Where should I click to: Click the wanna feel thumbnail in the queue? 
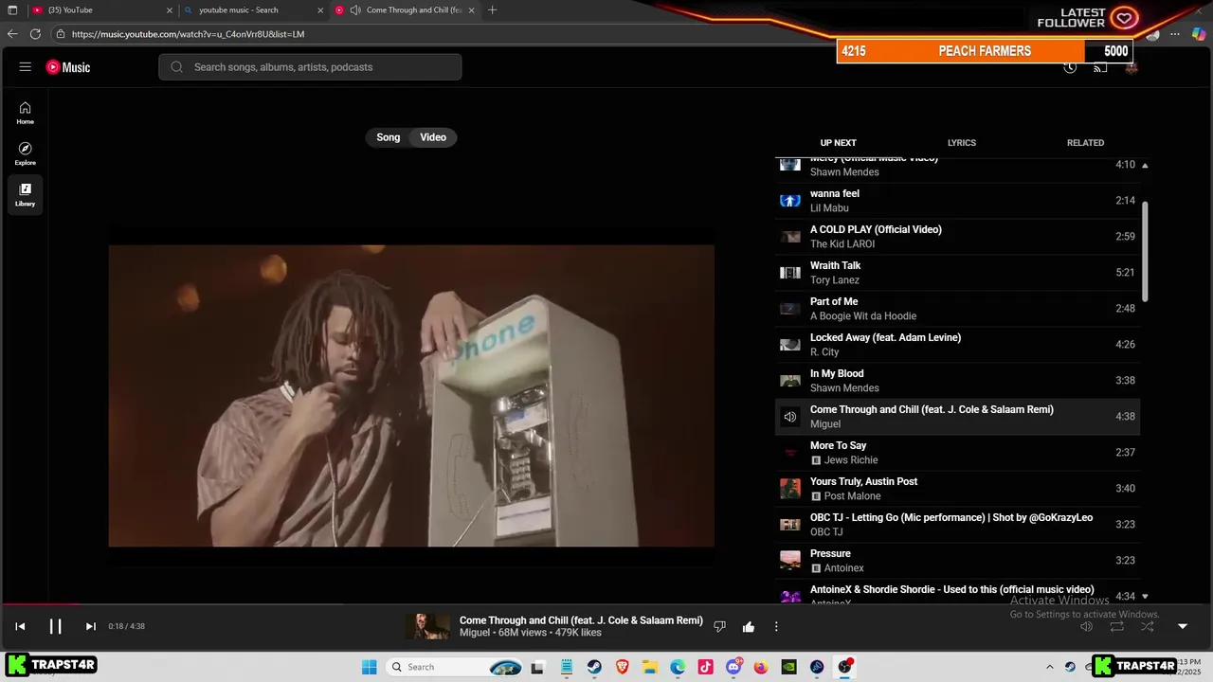(790, 201)
